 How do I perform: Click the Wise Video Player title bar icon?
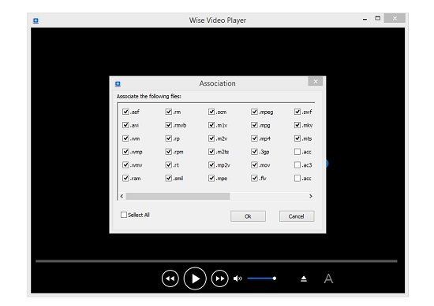pyautogui.click(x=36, y=20)
